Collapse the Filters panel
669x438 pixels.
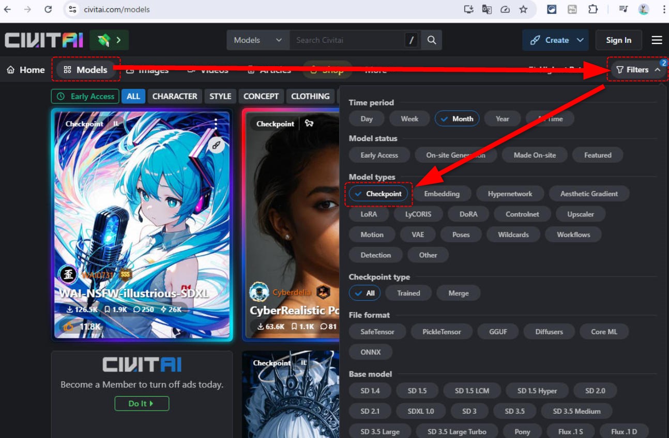[x=638, y=70]
